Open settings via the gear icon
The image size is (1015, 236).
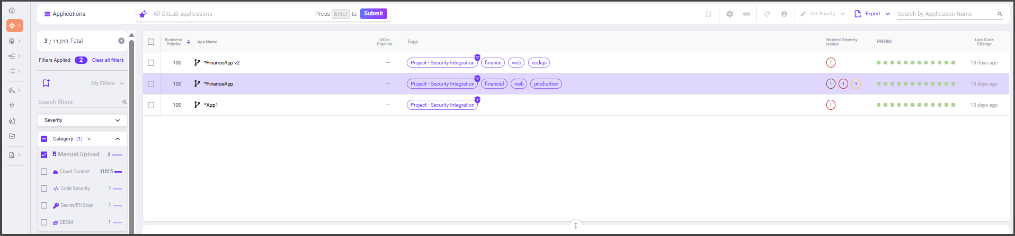729,14
